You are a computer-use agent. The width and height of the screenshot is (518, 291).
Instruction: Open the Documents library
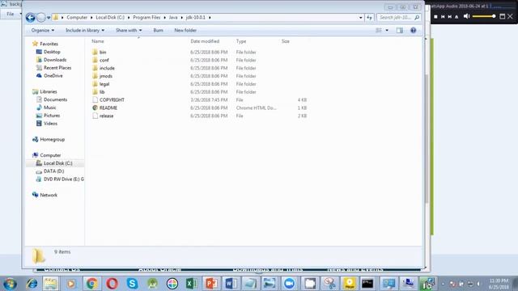[55, 99]
